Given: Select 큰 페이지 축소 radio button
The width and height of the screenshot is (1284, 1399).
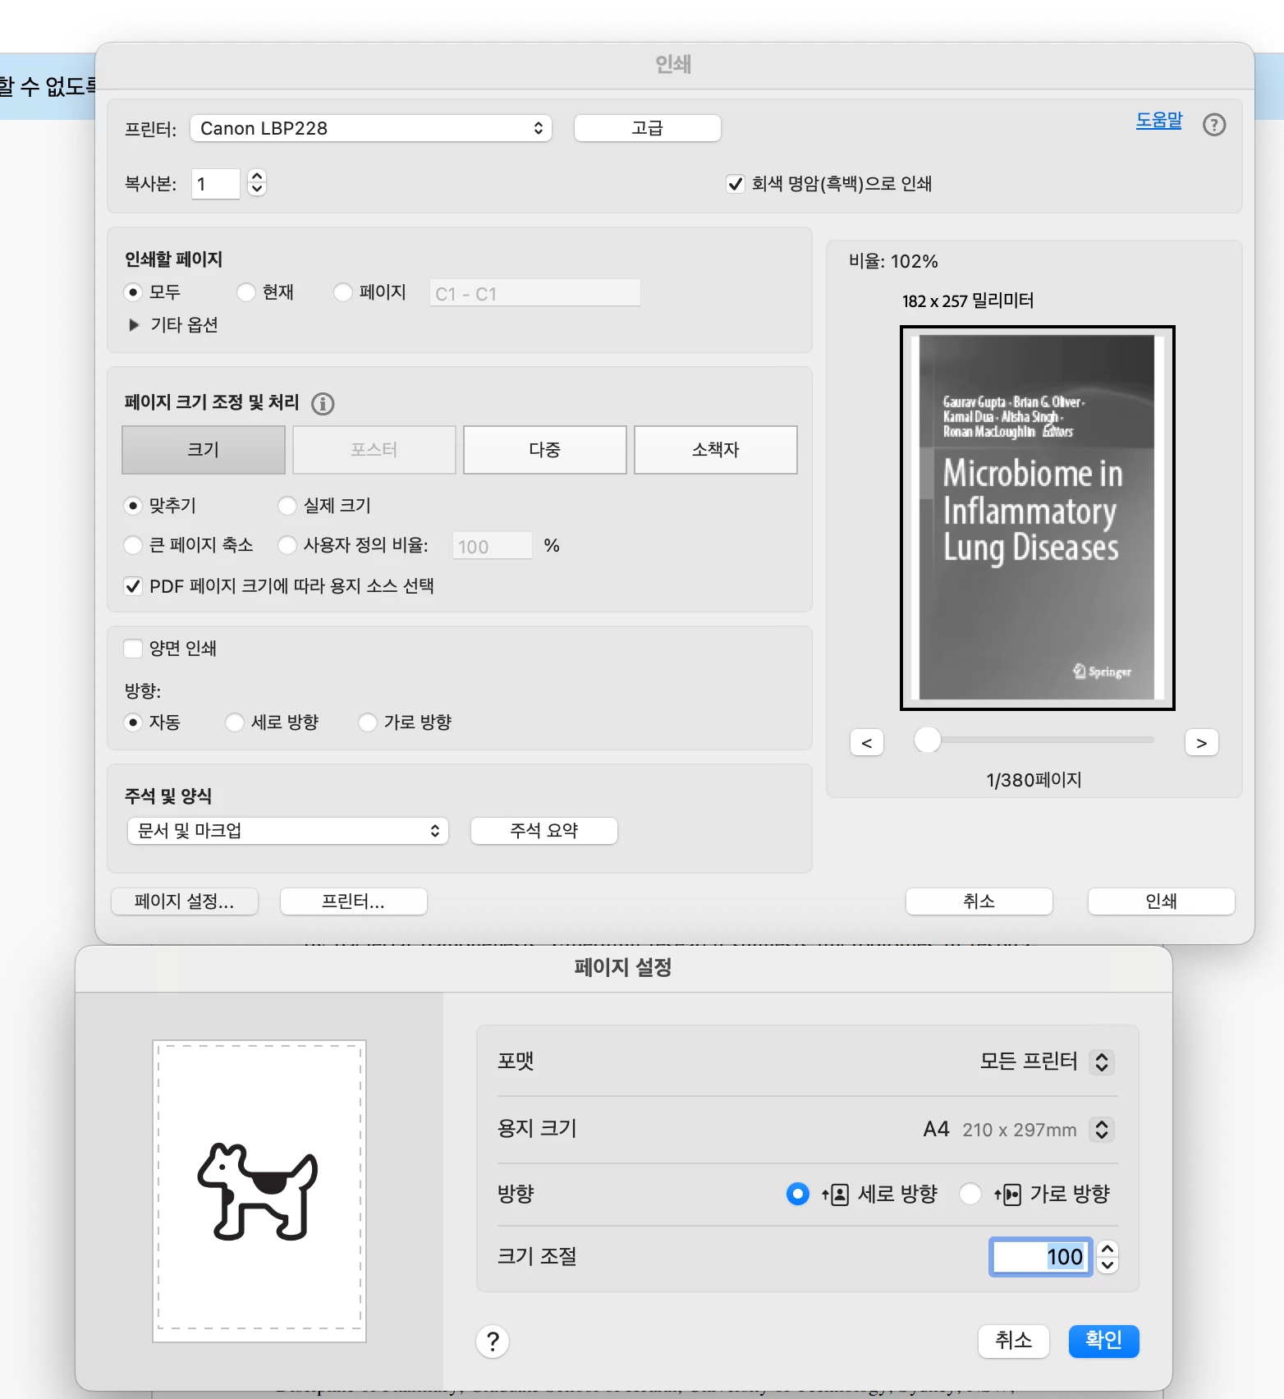Looking at the screenshot, I should pos(132,545).
